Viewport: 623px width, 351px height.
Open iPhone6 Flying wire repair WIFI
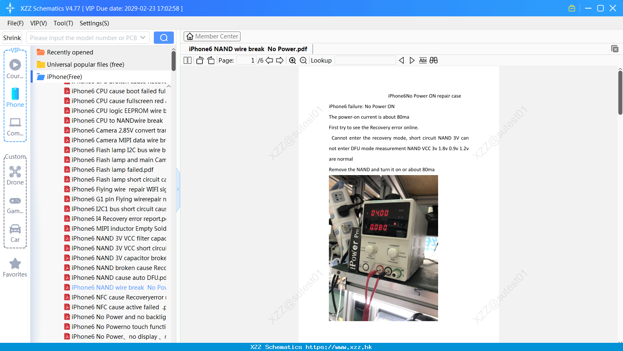point(115,189)
